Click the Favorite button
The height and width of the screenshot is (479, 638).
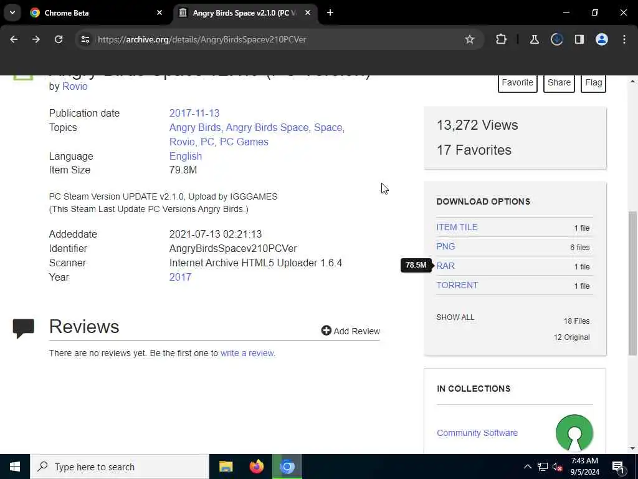coord(517,83)
